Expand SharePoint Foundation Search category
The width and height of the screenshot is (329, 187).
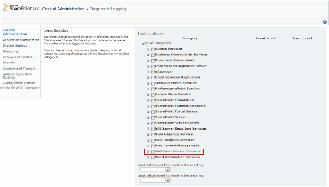148,106
